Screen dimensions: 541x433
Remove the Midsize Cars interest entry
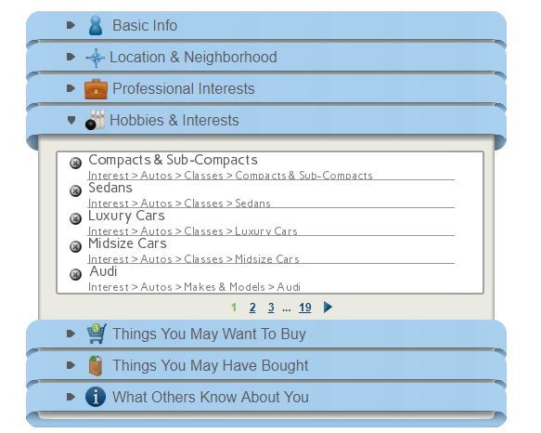tap(75, 247)
